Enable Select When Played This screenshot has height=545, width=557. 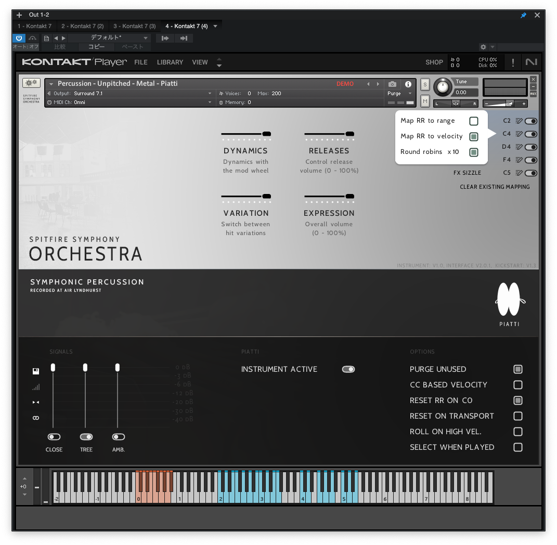(518, 447)
